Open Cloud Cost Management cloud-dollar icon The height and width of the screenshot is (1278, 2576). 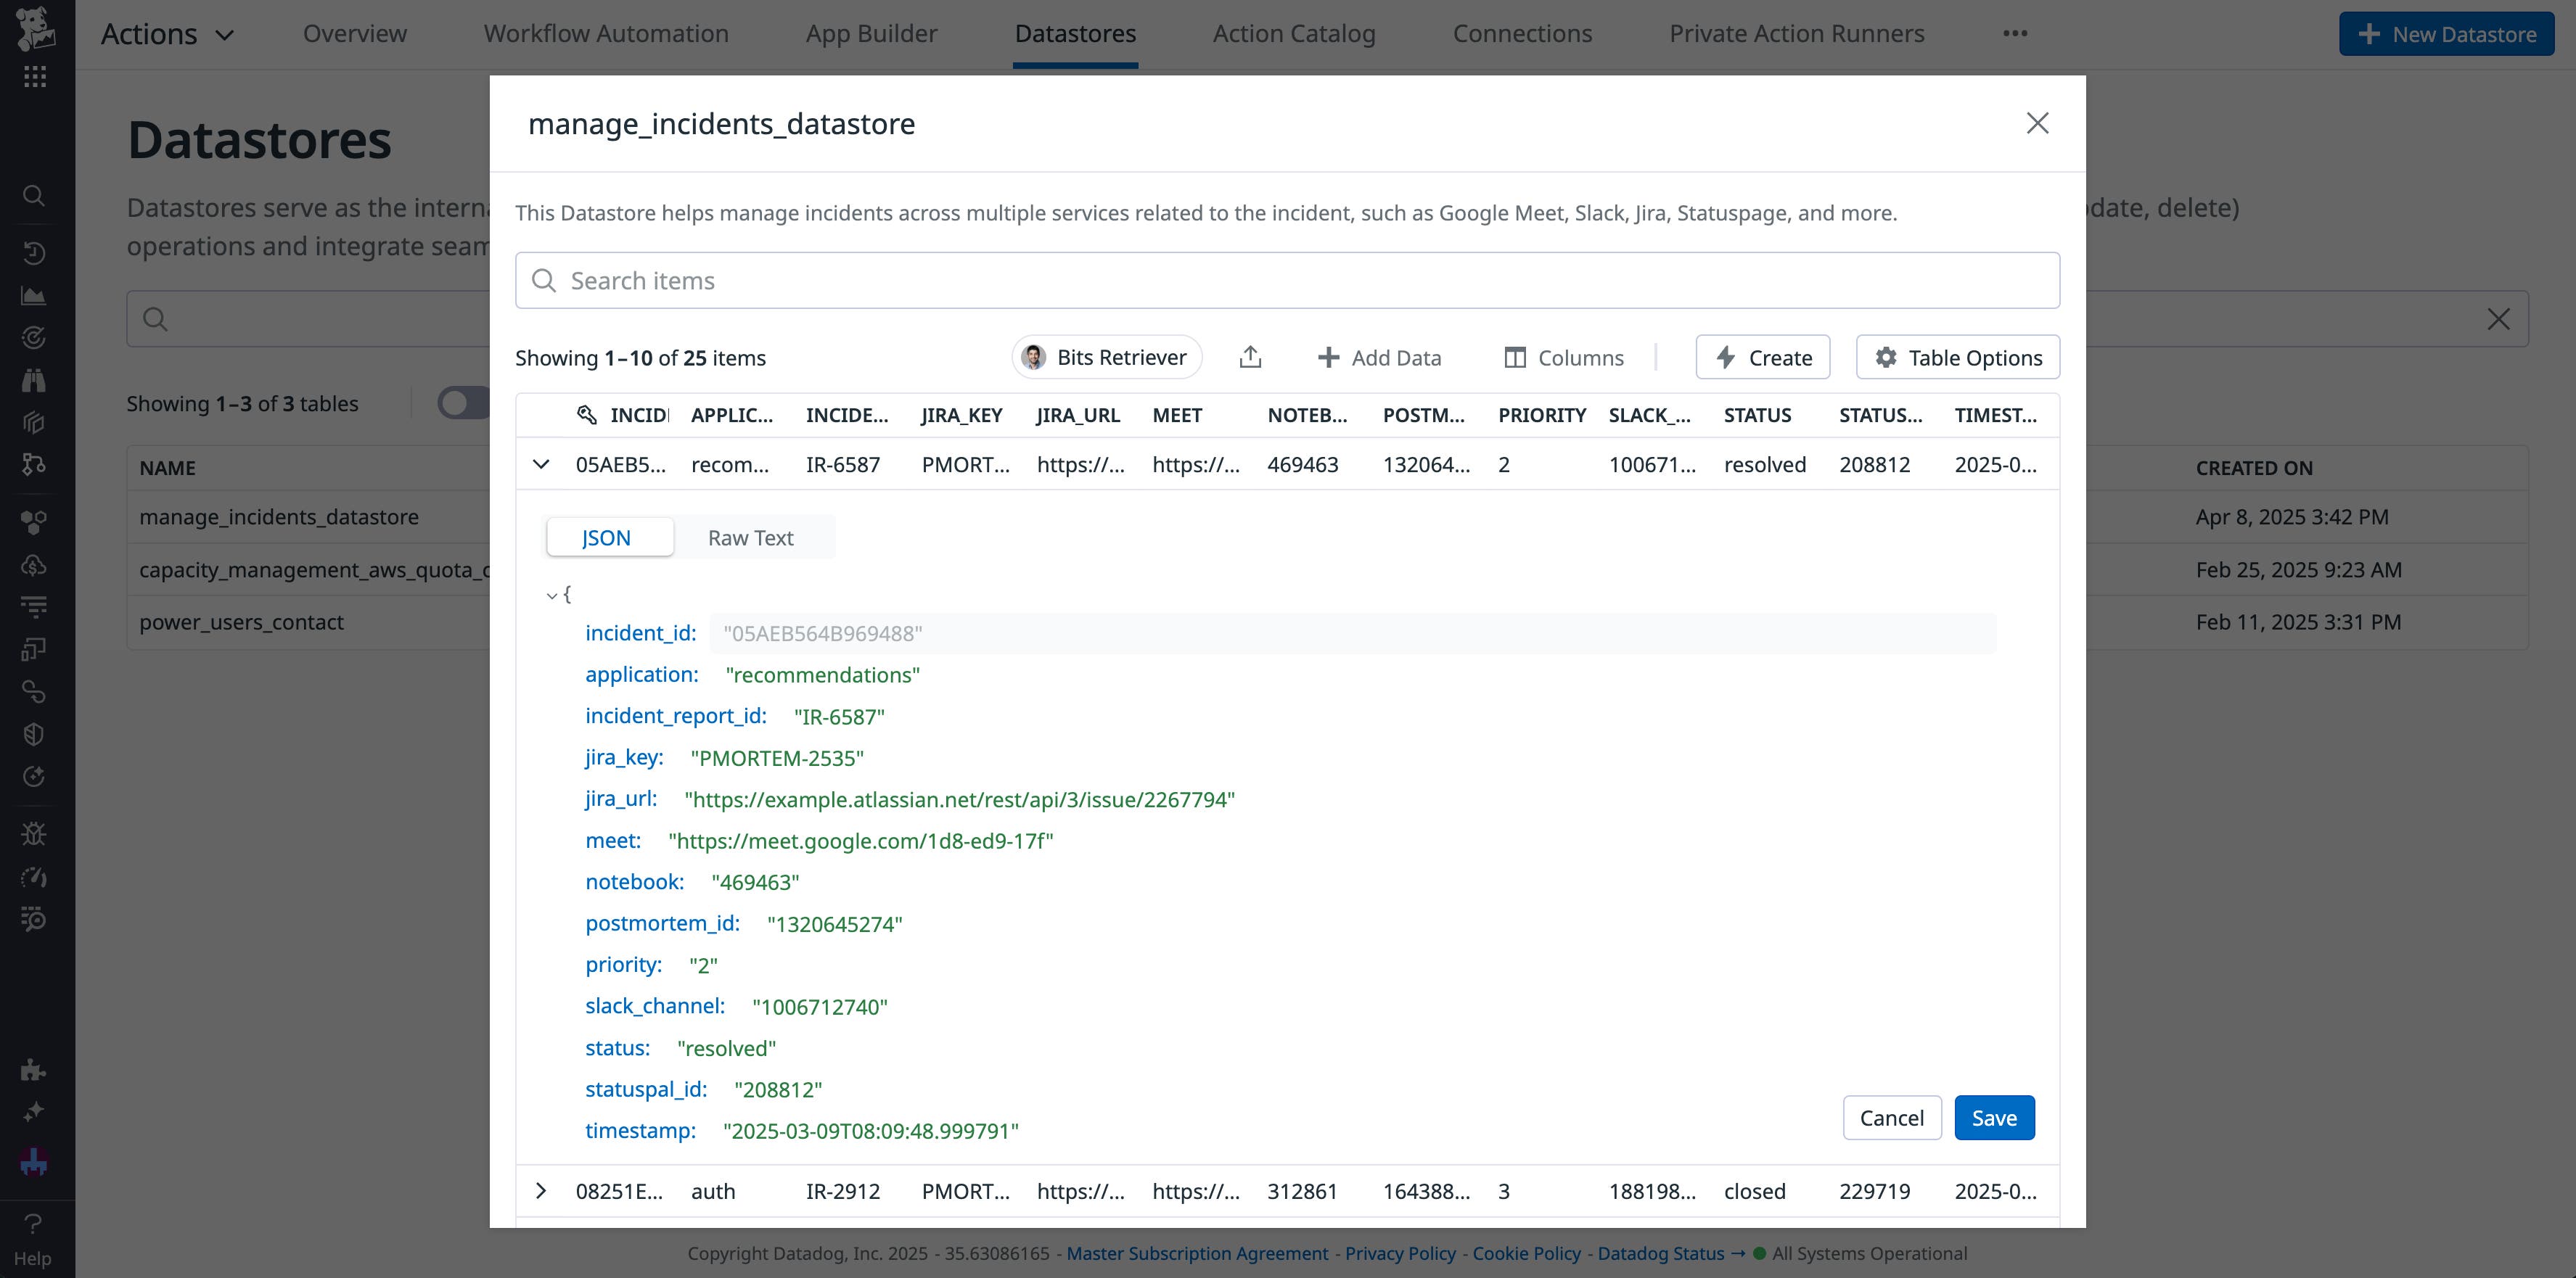tap(34, 566)
